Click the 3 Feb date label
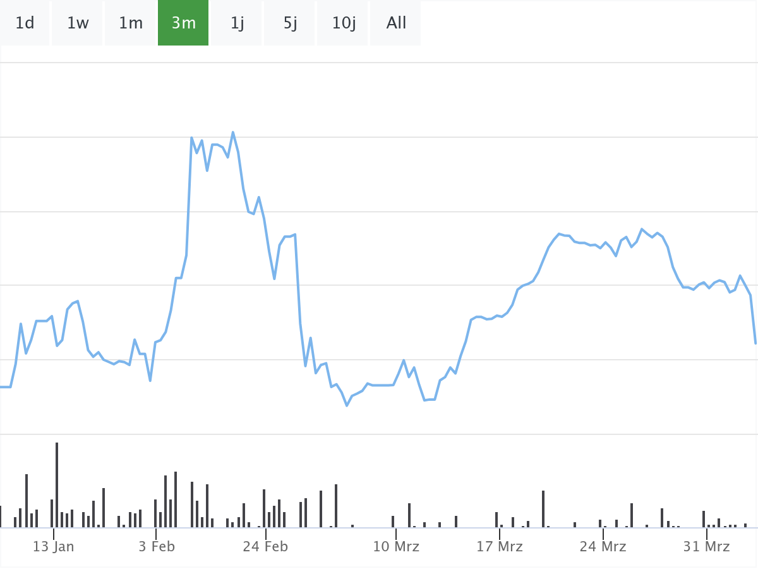Screen dimensions: 758x569 coord(156,547)
